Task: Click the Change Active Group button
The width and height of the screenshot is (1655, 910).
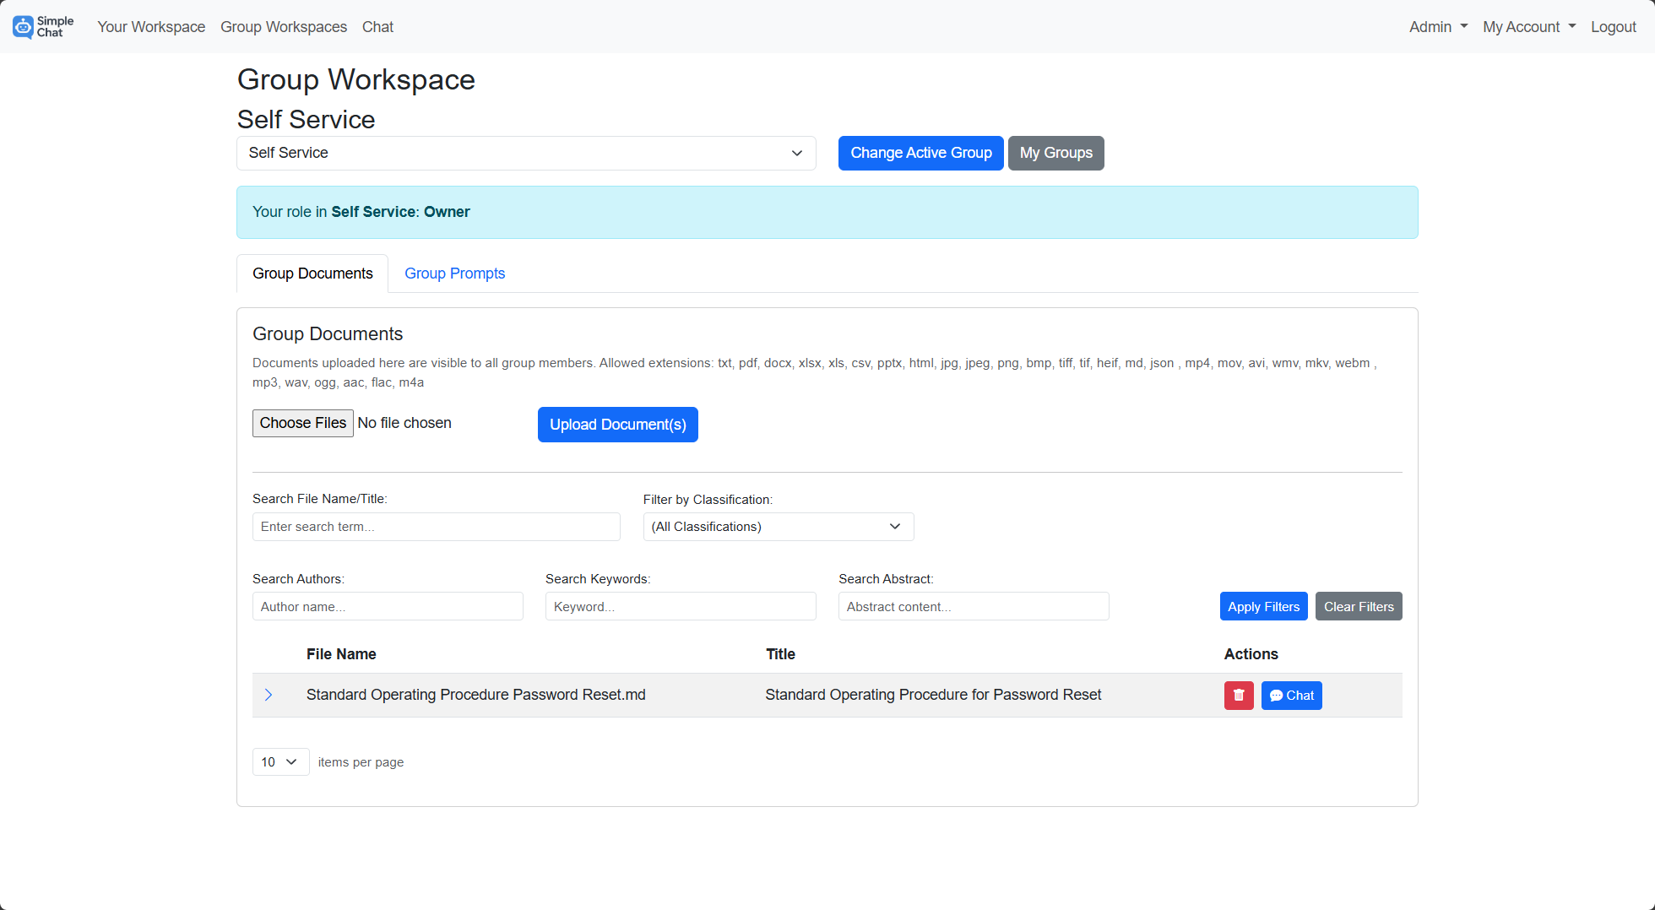Action: tap(920, 153)
